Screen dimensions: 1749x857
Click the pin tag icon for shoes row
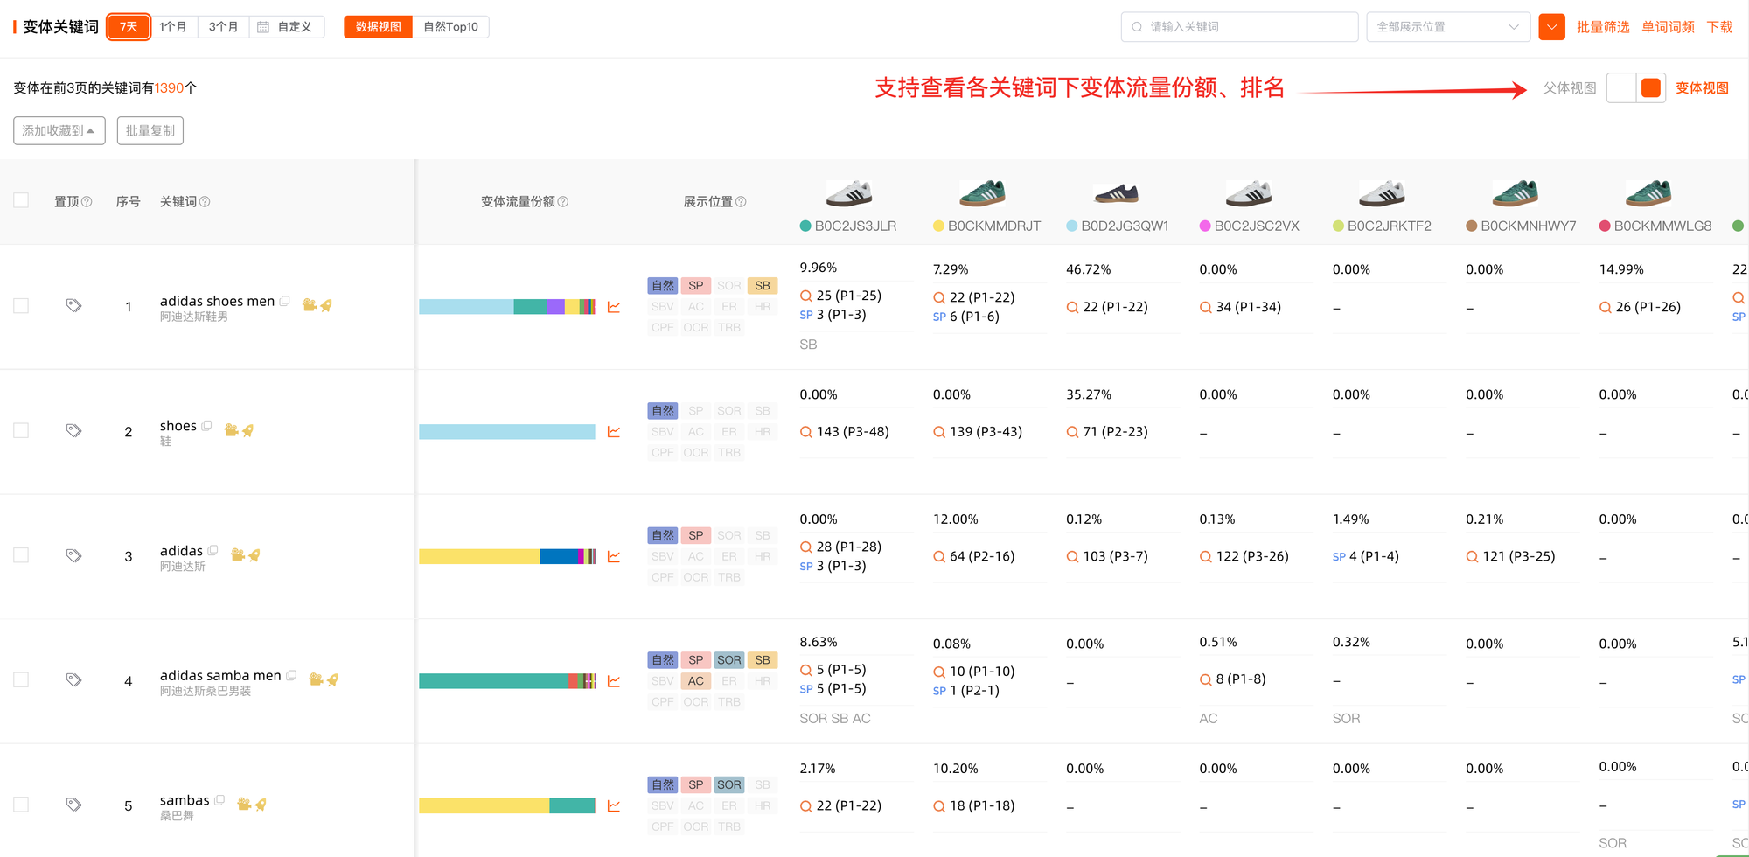(74, 430)
